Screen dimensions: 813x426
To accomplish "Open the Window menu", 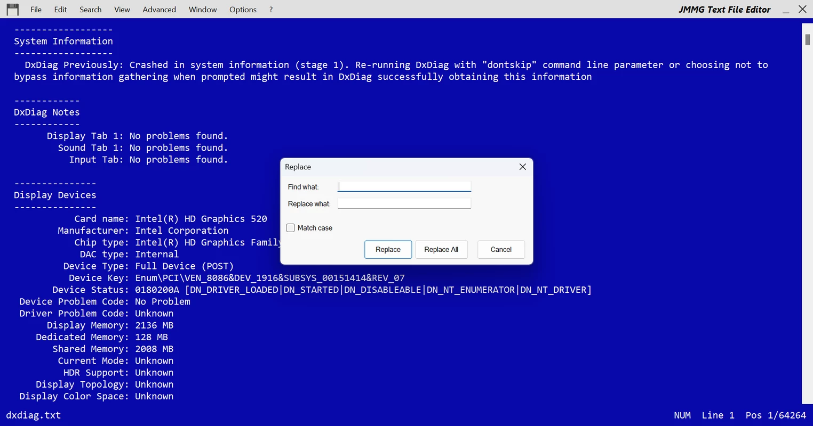I will 203,10.
